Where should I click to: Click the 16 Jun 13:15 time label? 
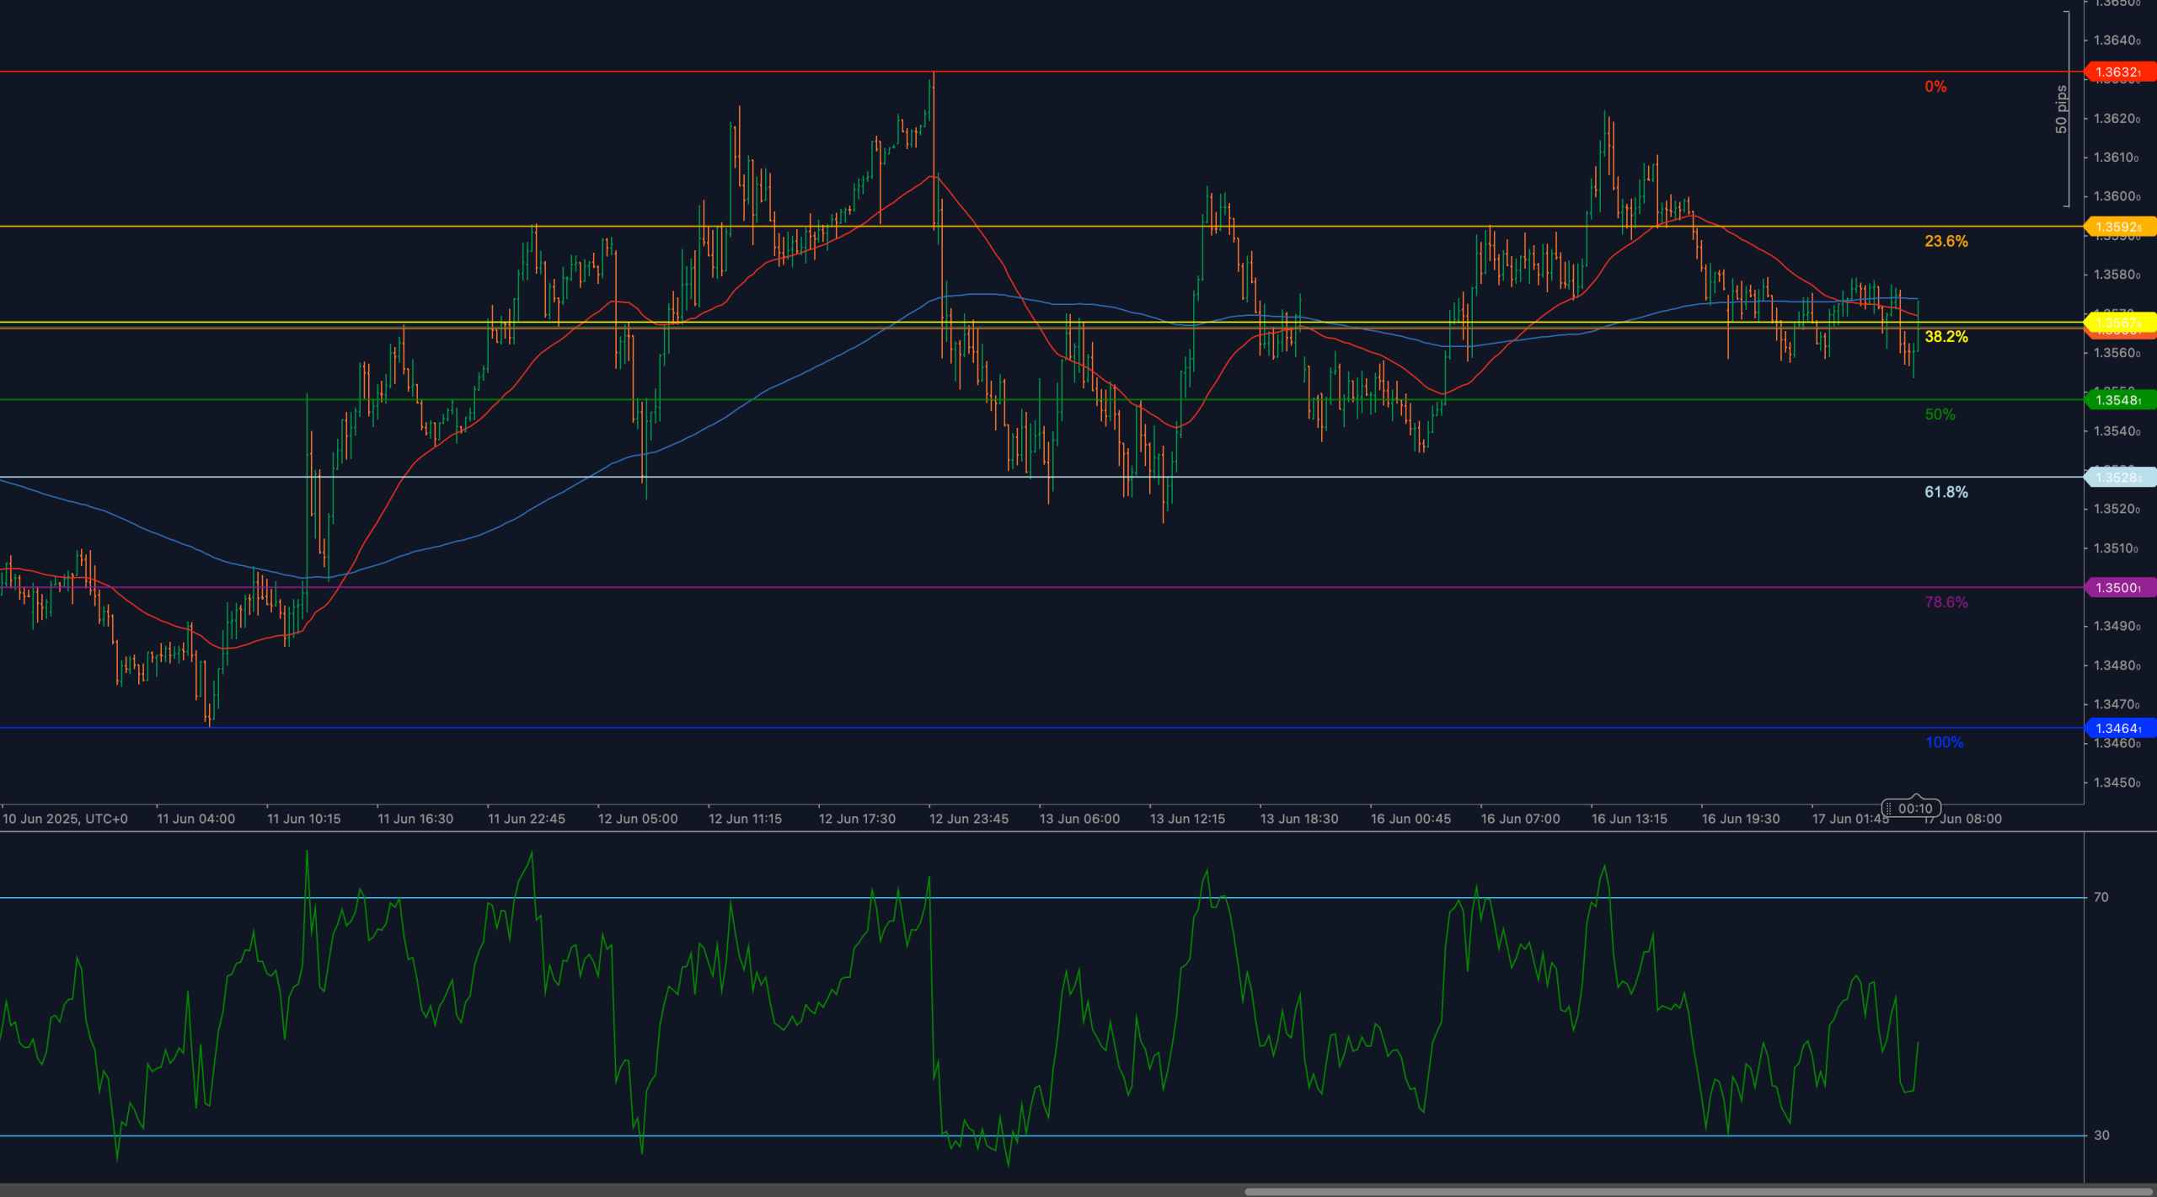1630,820
